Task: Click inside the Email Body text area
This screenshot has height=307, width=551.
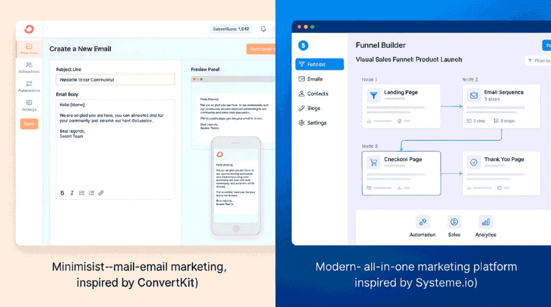Action: point(115,149)
